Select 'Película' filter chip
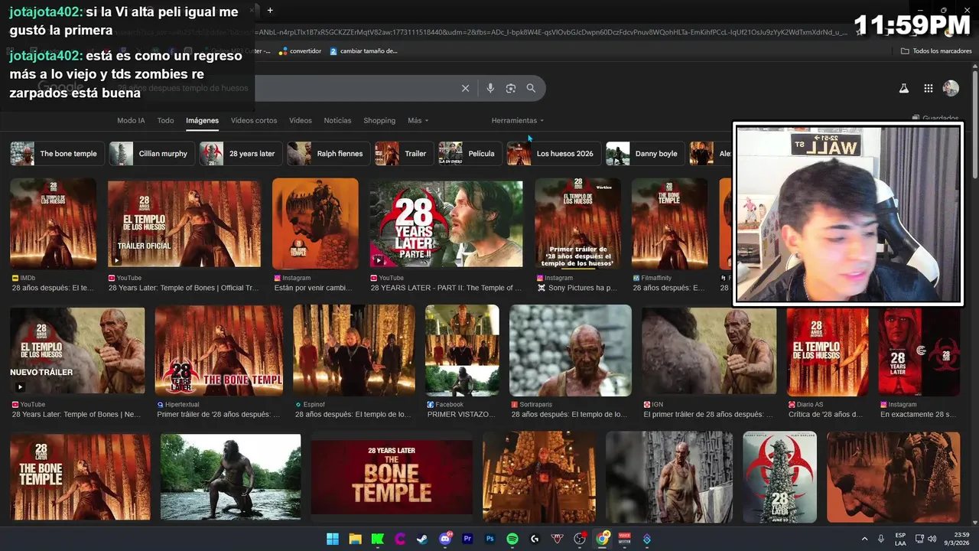This screenshot has width=979, height=551. [x=470, y=154]
